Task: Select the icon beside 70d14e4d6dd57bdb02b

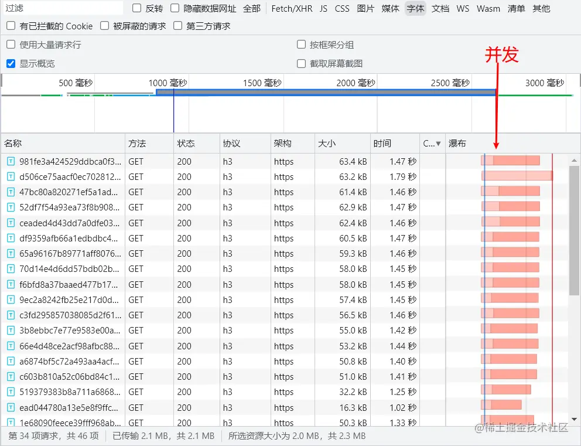Action: click(11, 269)
